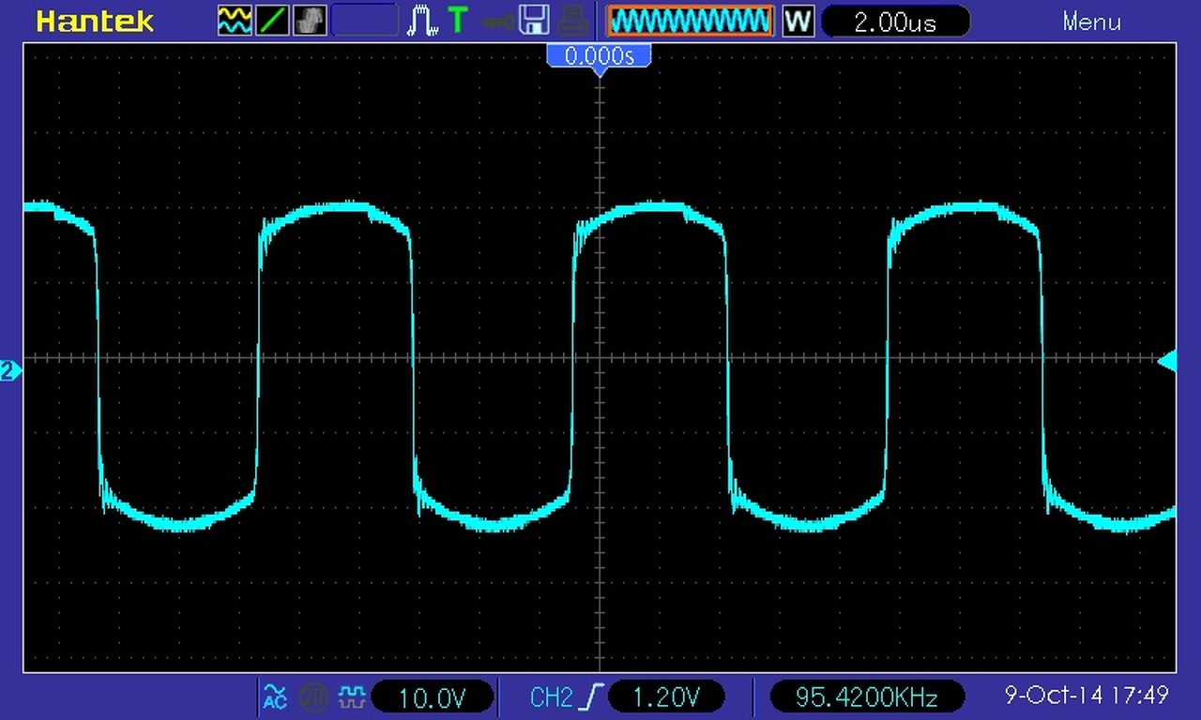Click the W window mode icon
Viewport: 1201px width, 720px height.
point(798,21)
